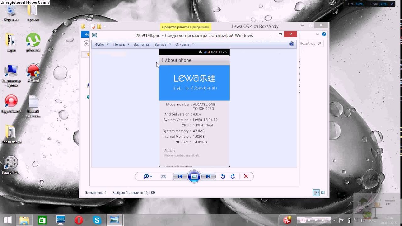Expand the Файл dropdown arrow
This screenshot has height=226, width=402.
[x=108, y=45]
